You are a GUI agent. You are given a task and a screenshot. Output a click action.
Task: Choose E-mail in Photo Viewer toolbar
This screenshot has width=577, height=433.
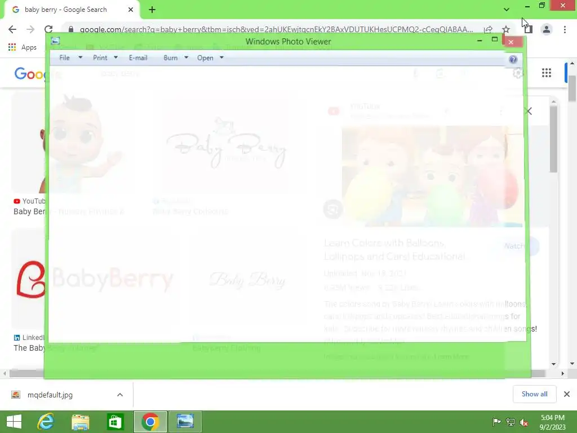point(138,58)
